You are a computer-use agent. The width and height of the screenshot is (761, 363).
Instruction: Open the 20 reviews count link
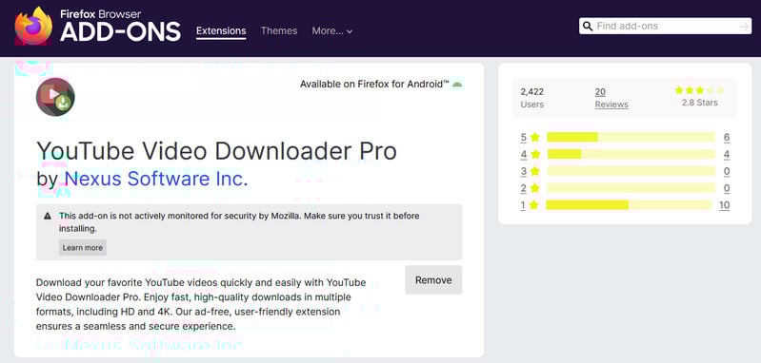(600, 92)
